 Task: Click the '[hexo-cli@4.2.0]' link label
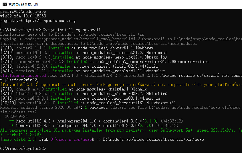[19, 139]
